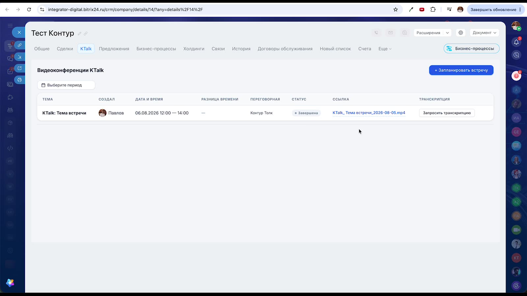This screenshot has height=296, width=527.
Task: Open the card in new window
Action: (x=19, y=68)
